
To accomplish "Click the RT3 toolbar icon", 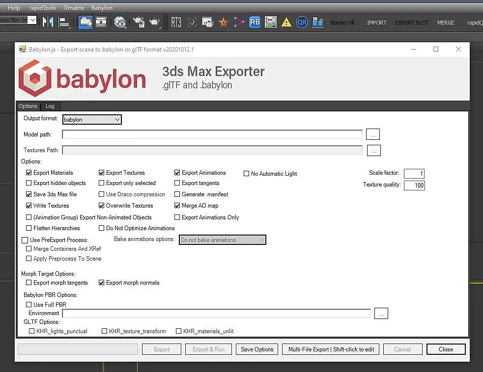I will click(176, 22).
